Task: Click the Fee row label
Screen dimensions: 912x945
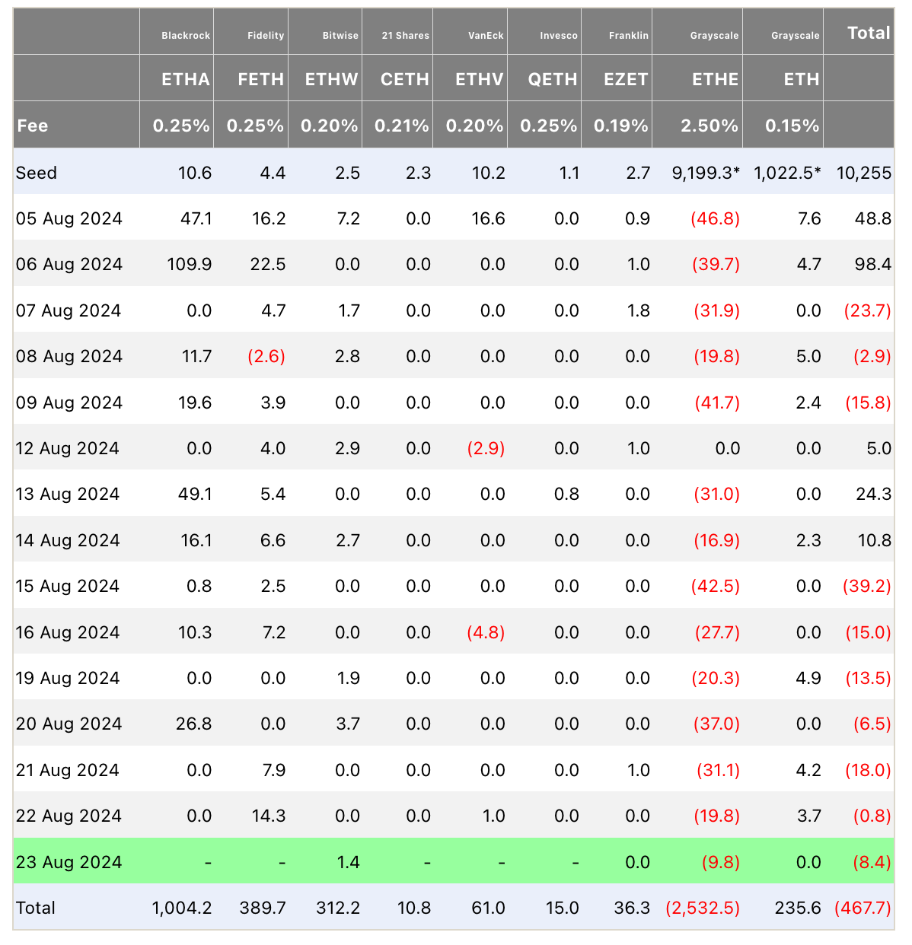Action: (33, 126)
